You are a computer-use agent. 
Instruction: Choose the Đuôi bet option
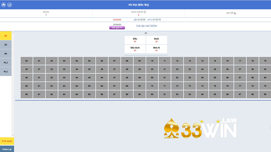pyautogui.click(x=157, y=40)
